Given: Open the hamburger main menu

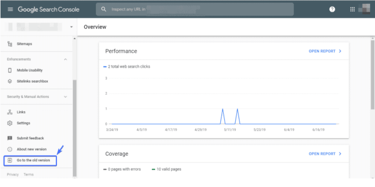Looking at the screenshot, I should click(x=10, y=9).
